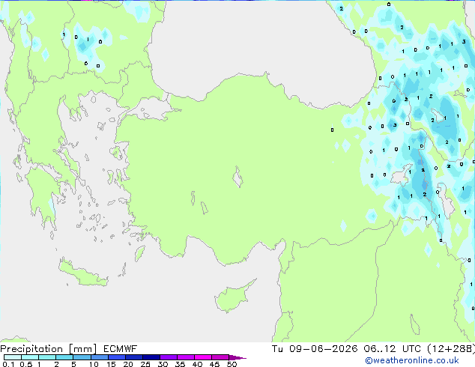This screenshot has width=475, height=367.
Task: Click the 45–50 mm legend swatch
Action: [220, 357]
